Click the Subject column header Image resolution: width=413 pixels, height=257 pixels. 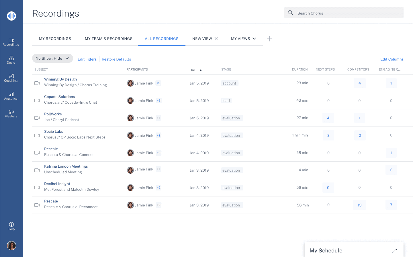41,69
